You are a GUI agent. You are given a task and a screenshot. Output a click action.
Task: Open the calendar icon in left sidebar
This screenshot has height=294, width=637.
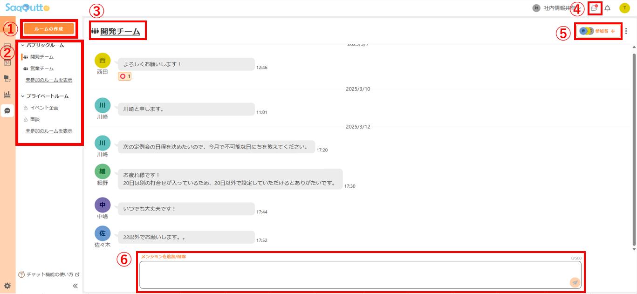click(x=7, y=62)
